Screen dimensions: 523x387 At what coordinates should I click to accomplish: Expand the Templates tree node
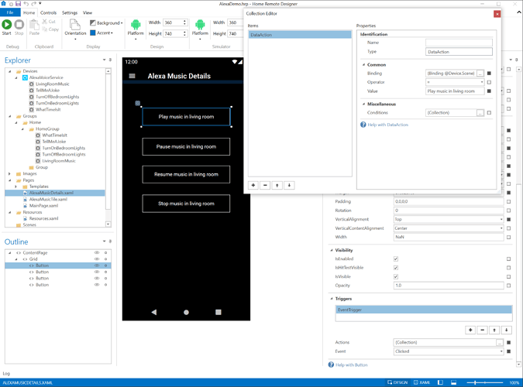16,187
